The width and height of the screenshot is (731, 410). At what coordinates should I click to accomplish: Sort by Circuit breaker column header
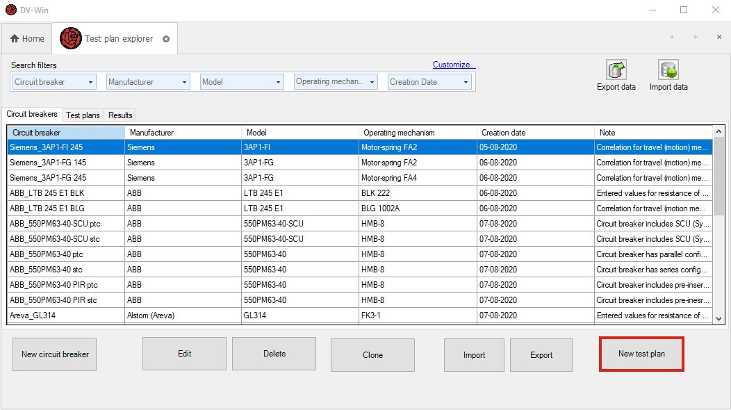(x=66, y=133)
